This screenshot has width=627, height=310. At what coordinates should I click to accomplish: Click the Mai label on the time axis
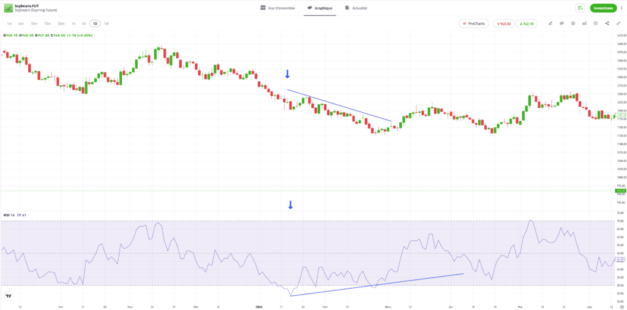click(x=519, y=306)
